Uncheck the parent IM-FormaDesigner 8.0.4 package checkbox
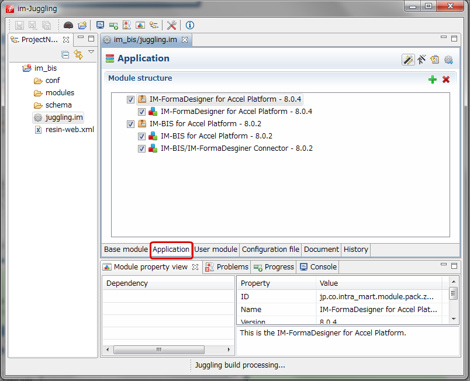 click(130, 99)
